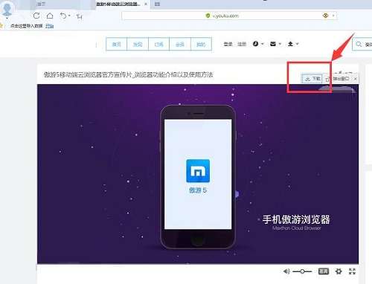Viewport: 372px width, 284px height.
Task: Toggle fullscreen video mode
Action: pos(352,271)
